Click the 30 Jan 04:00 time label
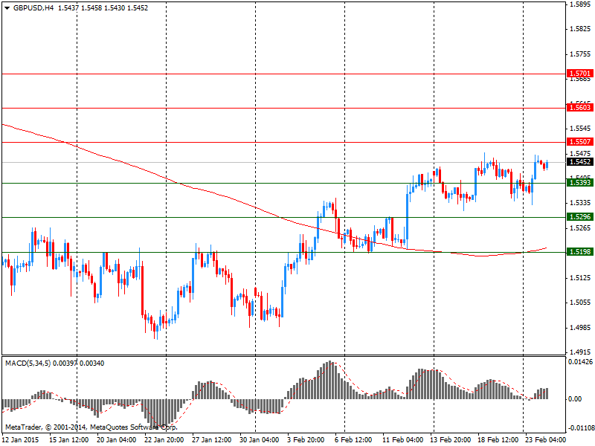Image resolution: width=595 pixels, height=446 pixels. (259, 440)
